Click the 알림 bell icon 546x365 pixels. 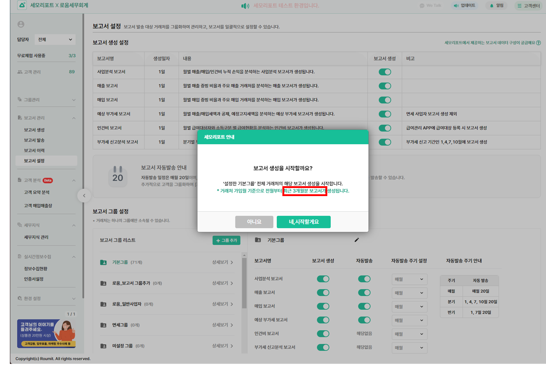[x=492, y=6]
